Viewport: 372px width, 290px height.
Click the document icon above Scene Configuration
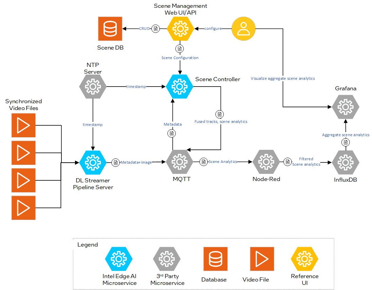[180, 49]
